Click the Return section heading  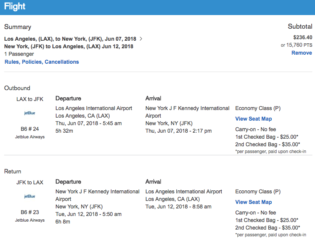(13, 171)
